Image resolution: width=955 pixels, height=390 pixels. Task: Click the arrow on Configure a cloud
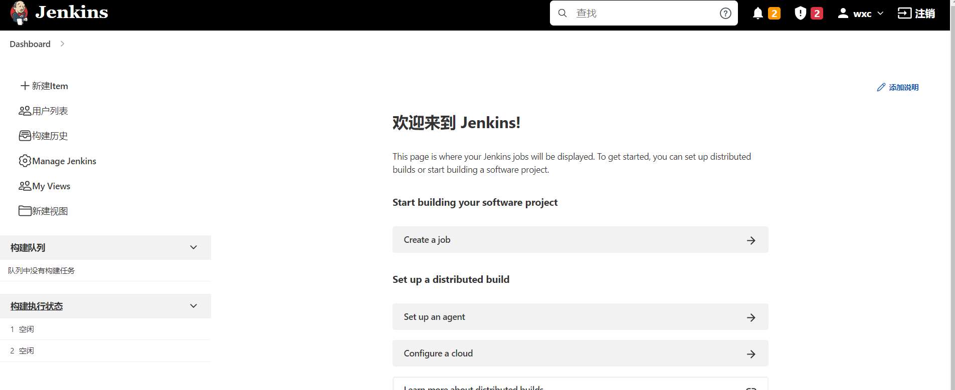point(751,354)
